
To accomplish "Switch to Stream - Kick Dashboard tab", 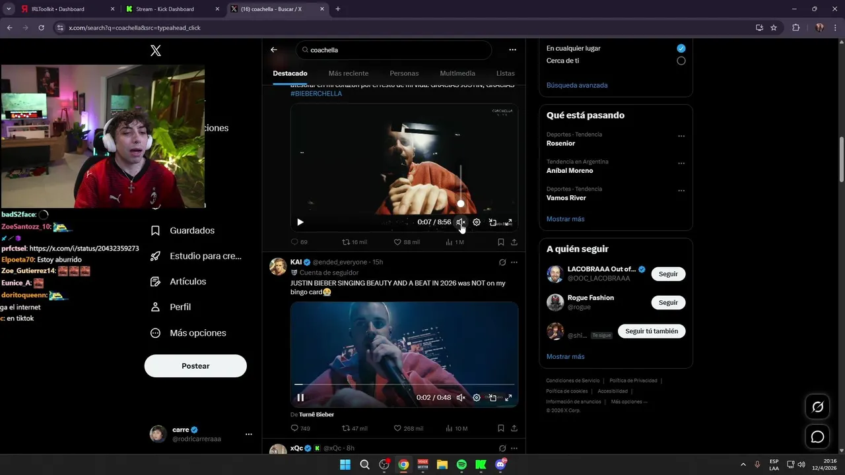I will [x=172, y=9].
